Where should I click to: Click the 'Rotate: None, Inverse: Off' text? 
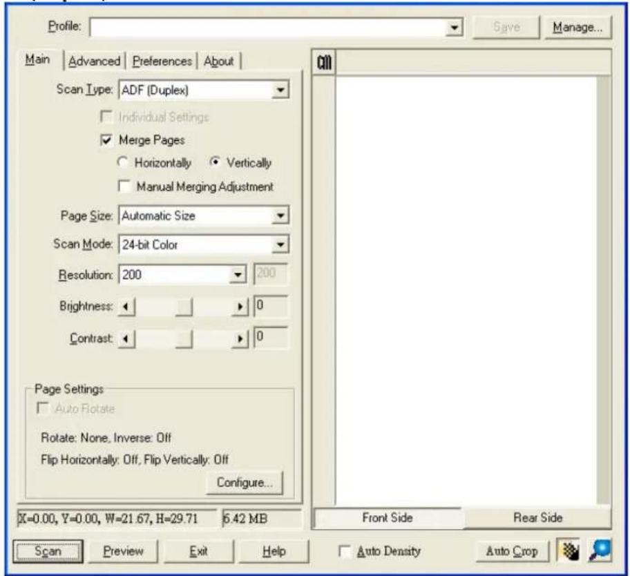click(106, 437)
